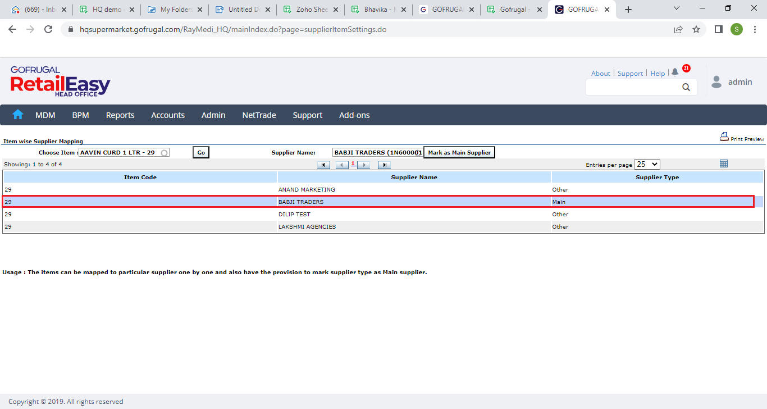Bookmark this page with the star
The image size is (767, 409).
click(696, 29)
